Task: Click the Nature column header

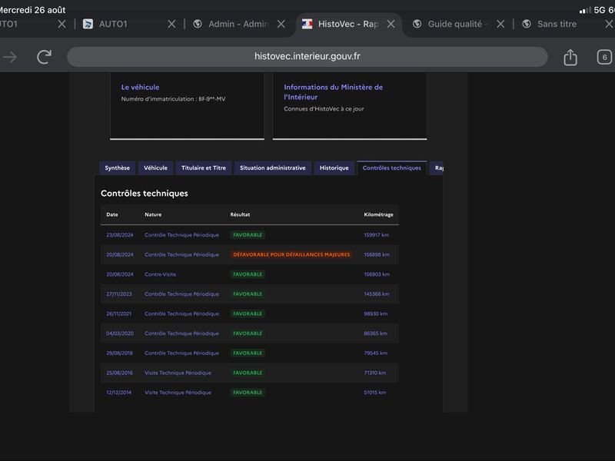Action: (x=153, y=214)
